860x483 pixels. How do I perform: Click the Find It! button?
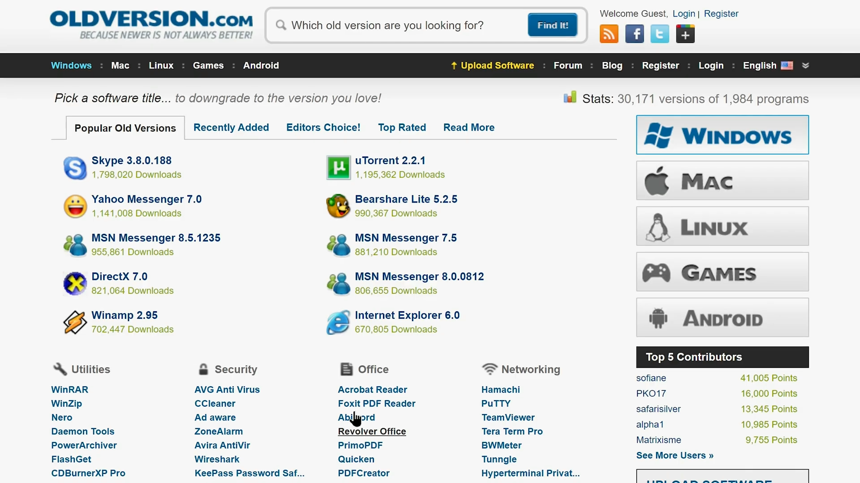pos(552,25)
